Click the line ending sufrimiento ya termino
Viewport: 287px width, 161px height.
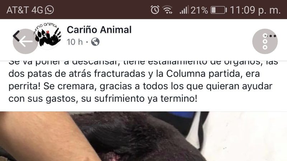pos(103,99)
